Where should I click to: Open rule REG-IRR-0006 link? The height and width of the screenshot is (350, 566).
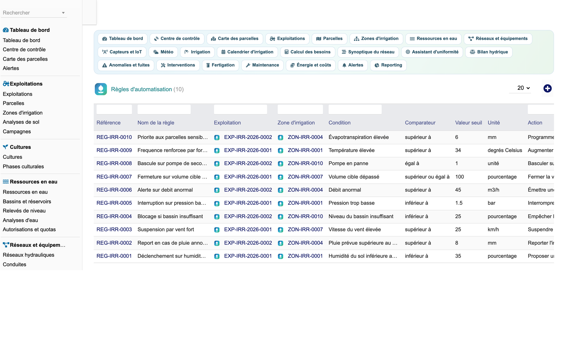[x=114, y=190]
